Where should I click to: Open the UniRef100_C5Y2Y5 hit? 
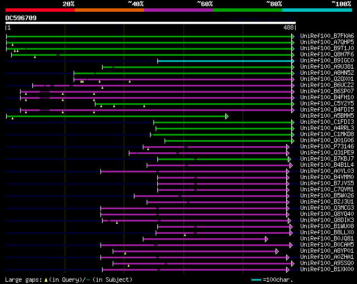tap(327, 103)
